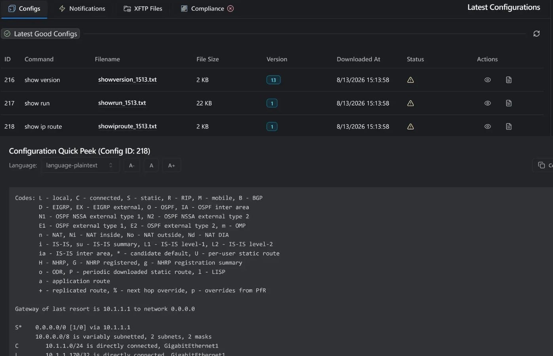
Task: Click the ID column header
Action: [8, 59]
